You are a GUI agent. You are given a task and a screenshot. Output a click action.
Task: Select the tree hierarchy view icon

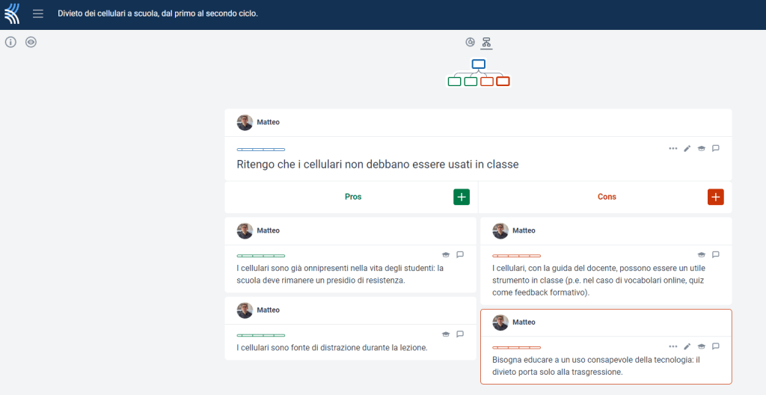[x=486, y=42]
